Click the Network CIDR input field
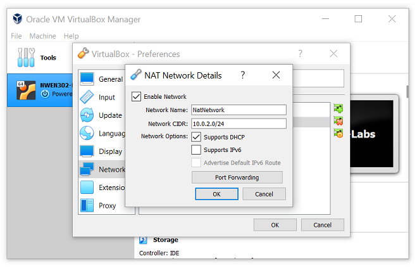This screenshot has width=417, height=268. tap(239, 124)
